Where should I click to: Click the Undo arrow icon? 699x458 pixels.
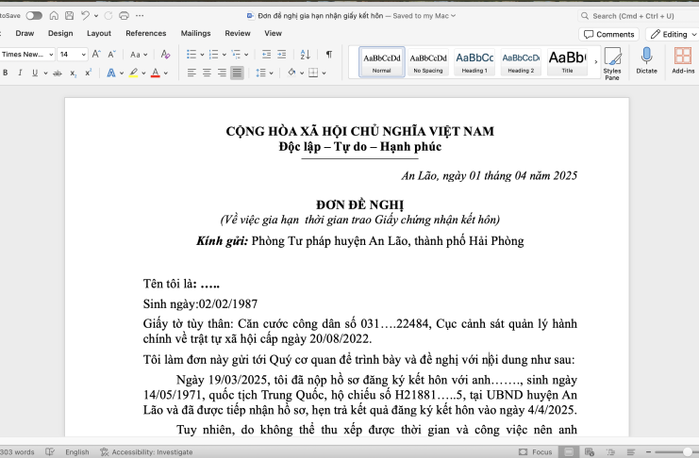coord(85,16)
